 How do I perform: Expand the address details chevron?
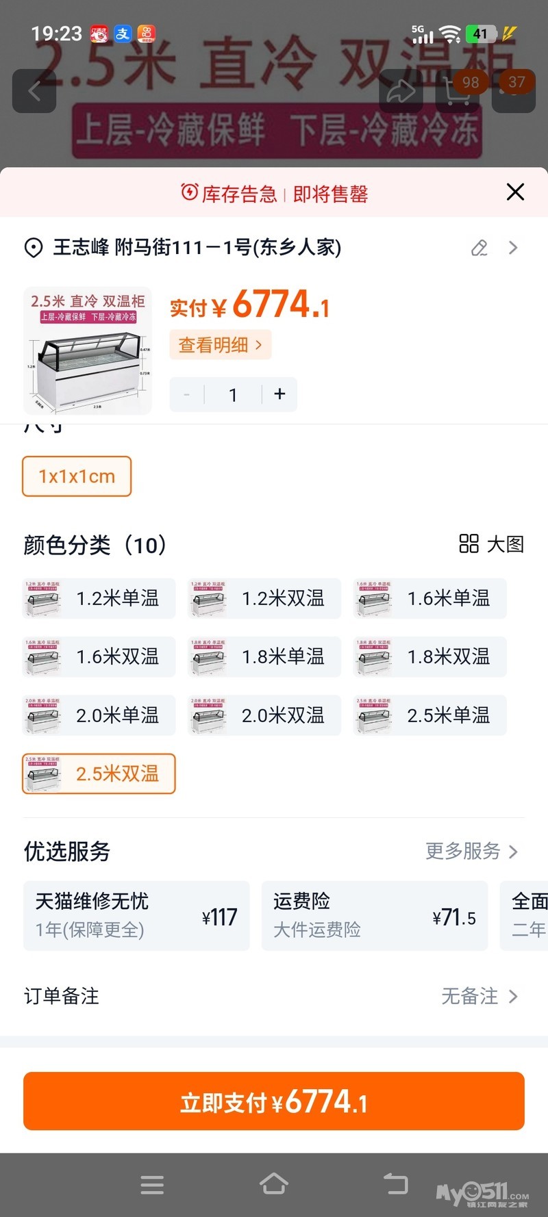point(513,248)
